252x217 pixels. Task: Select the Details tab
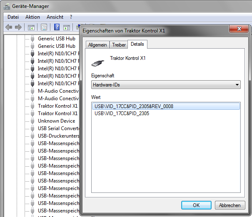pos(137,44)
